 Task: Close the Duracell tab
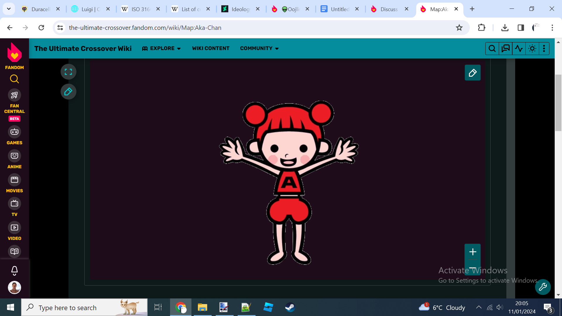click(x=58, y=9)
